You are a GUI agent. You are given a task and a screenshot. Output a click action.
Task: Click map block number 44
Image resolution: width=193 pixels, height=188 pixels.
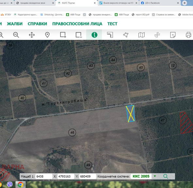[x=113, y=60]
